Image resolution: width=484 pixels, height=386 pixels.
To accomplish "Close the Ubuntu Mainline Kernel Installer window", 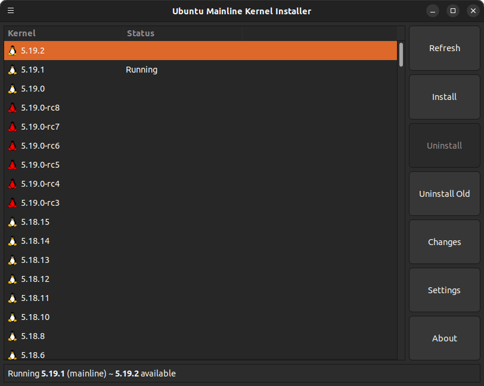I will tap(473, 11).
